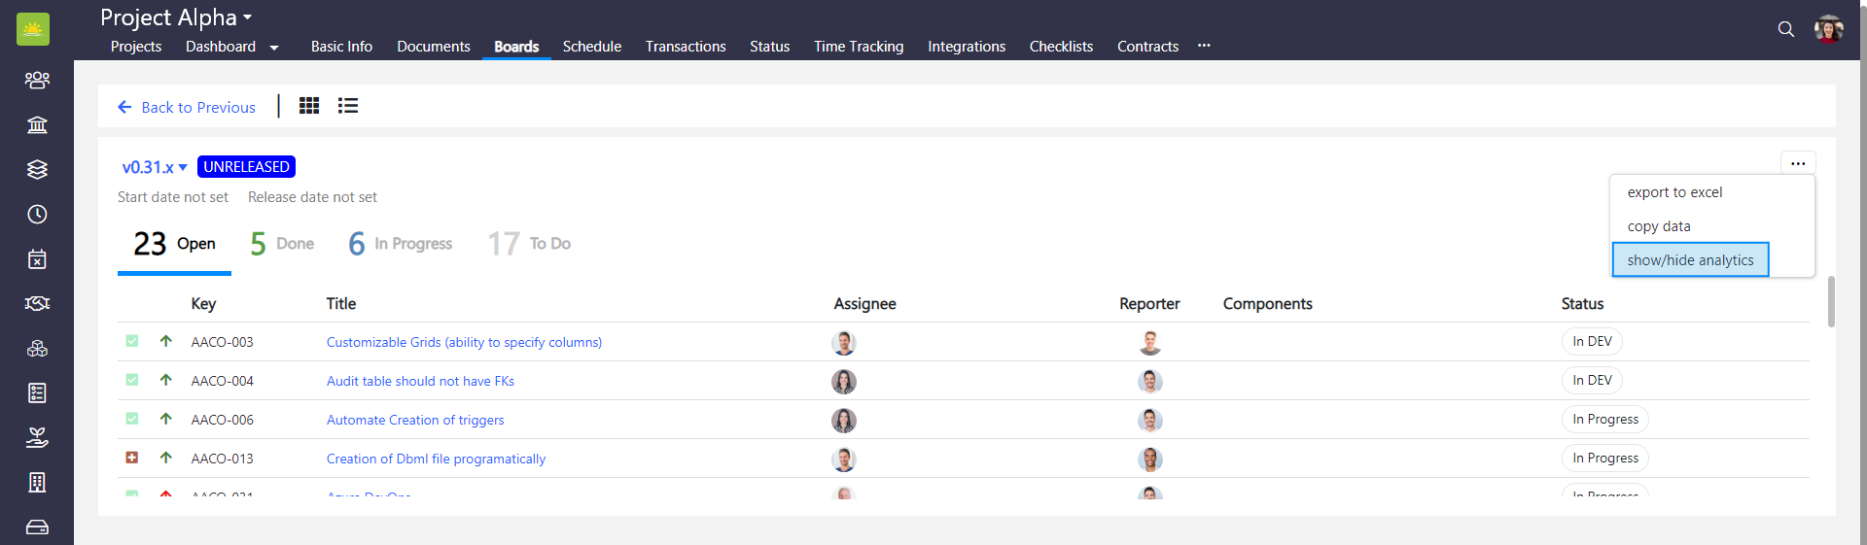Click the user profile avatar
The width and height of the screenshot is (1867, 545).
pos(1828,29)
